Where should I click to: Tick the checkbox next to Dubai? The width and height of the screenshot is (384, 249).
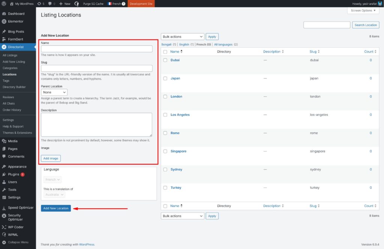[165, 60]
